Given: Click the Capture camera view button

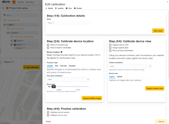Looking at the screenshot, I should (155, 88).
